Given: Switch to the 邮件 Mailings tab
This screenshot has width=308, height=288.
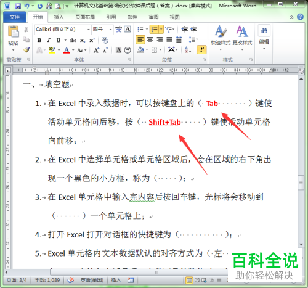Looking at the screenshot, I should coord(132,17).
